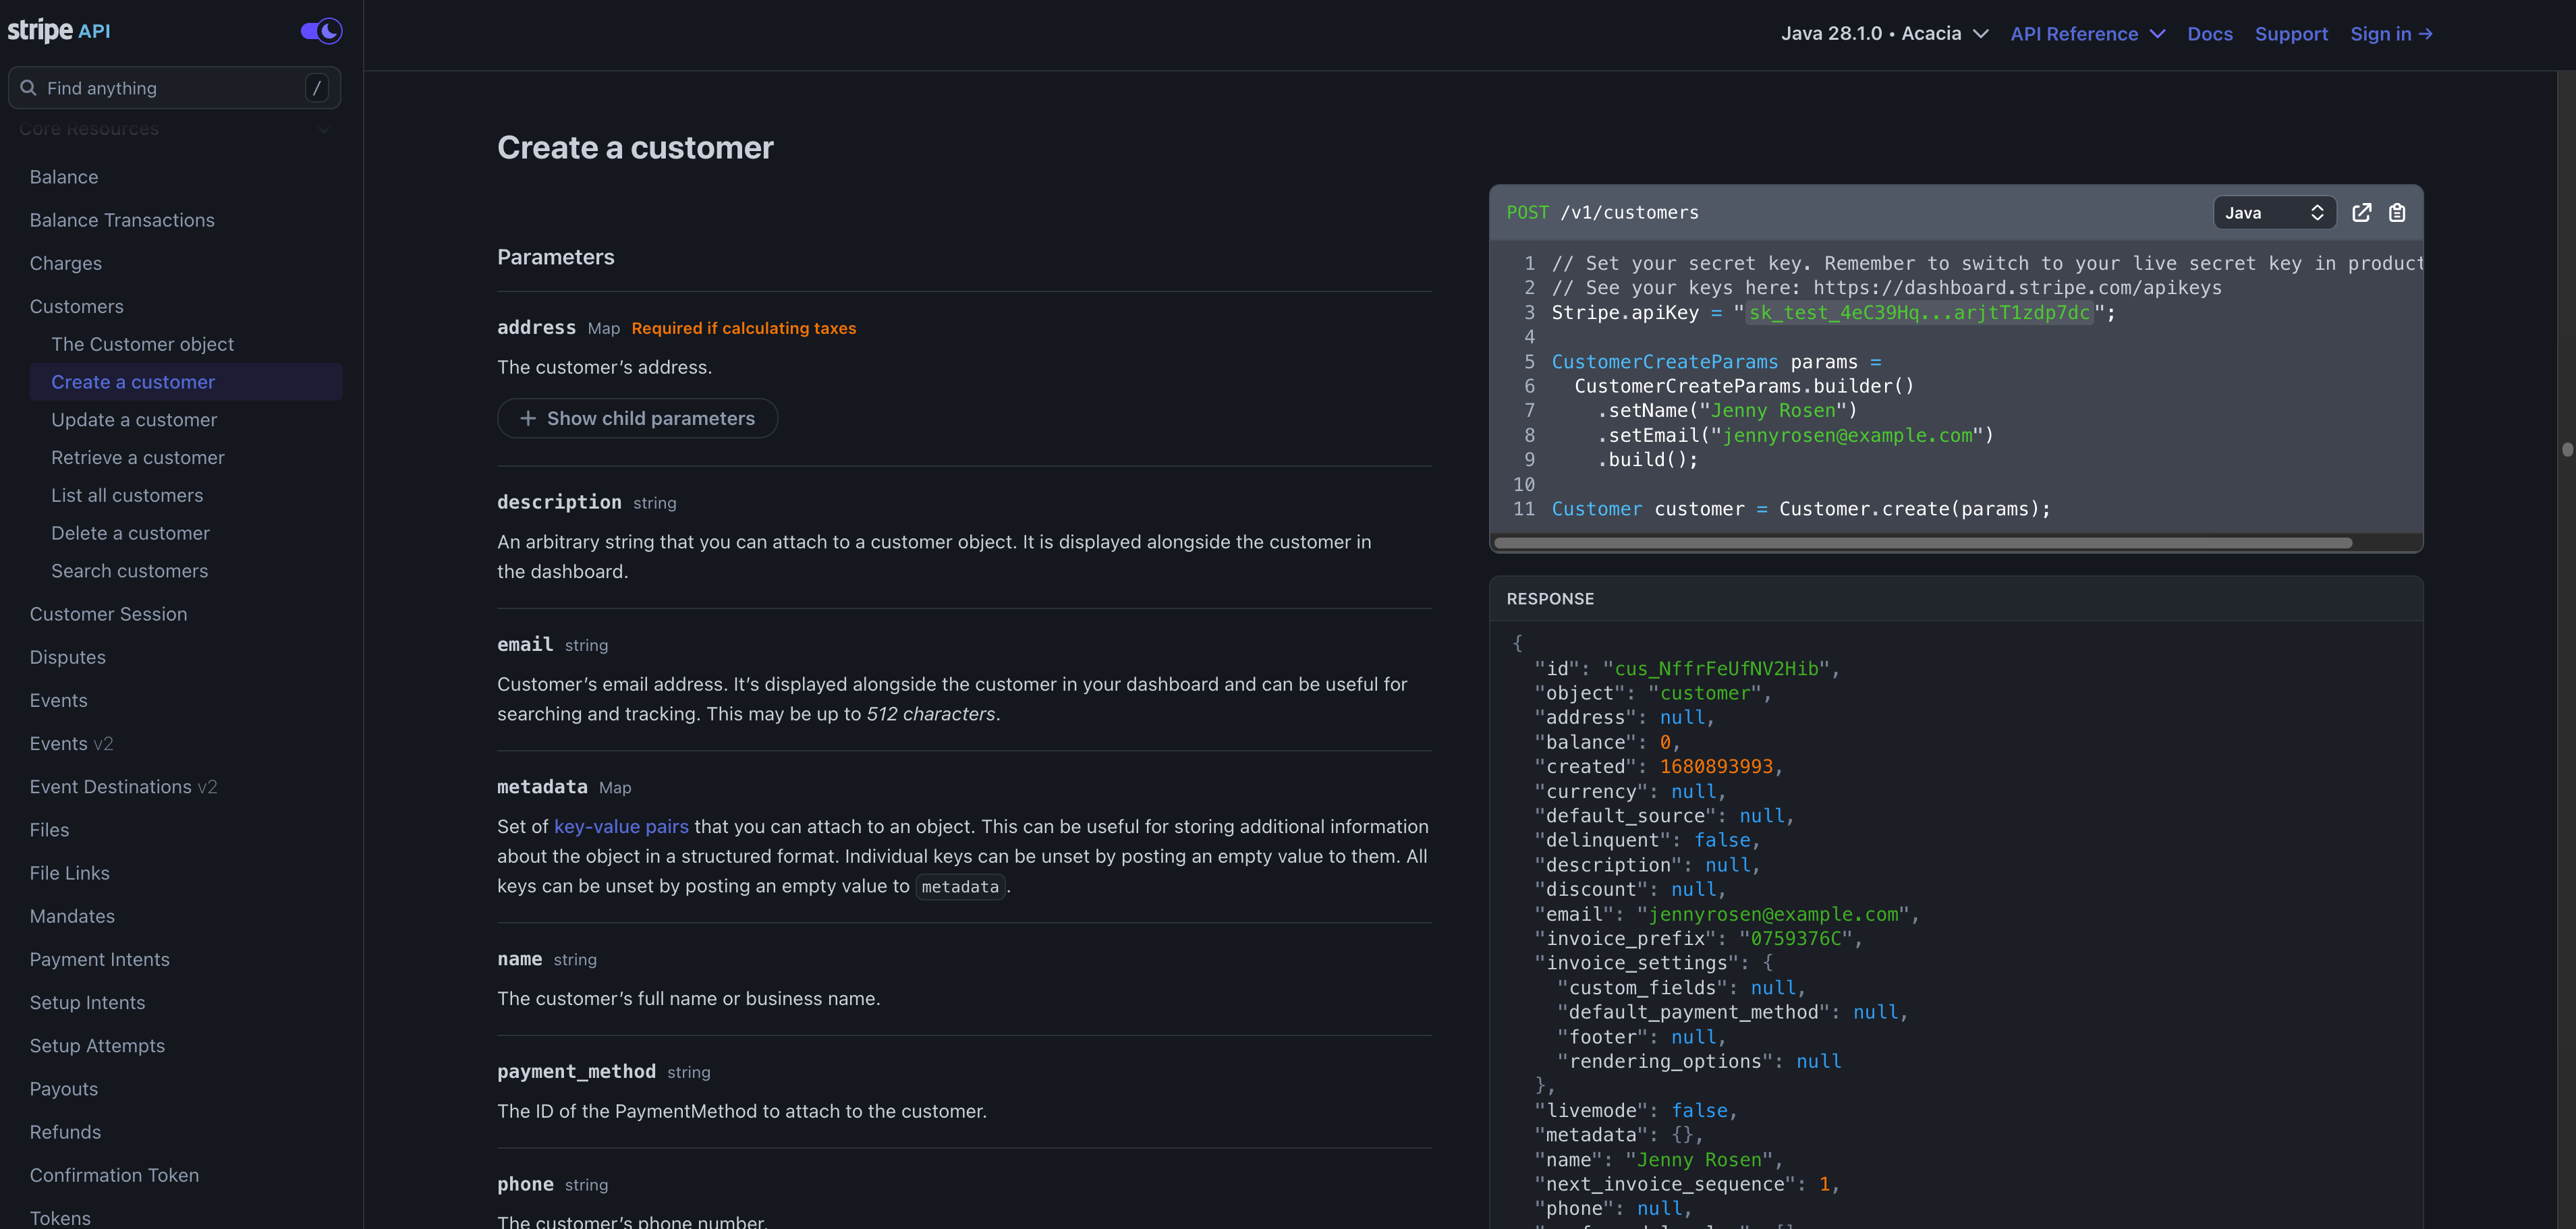The height and width of the screenshot is (1229, 2576).
Task: Click the address parameter name
Action: click(537, 327)
